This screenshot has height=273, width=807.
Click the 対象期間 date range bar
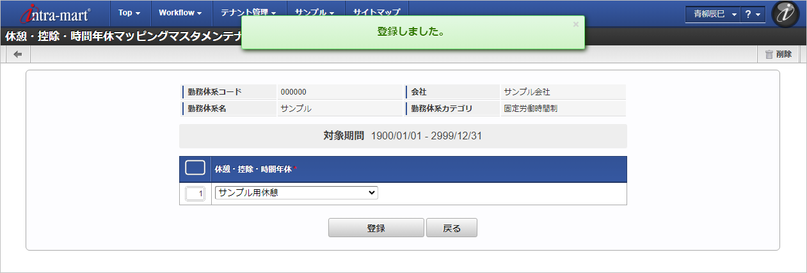coord(403,136)
